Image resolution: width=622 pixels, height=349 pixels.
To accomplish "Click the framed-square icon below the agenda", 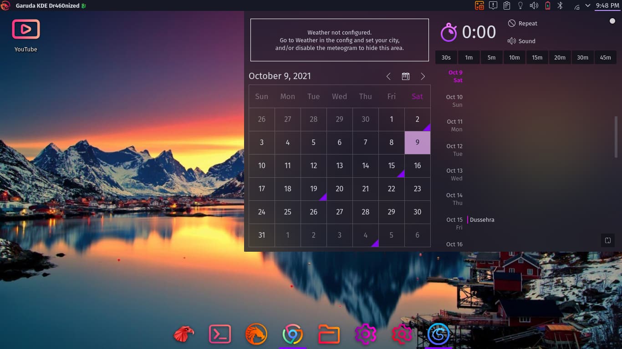I will pyautogui.click(x=608, y=240).
